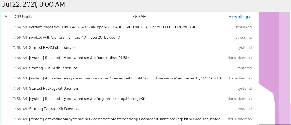Open the Activating packagekit.service log entry

click(126, 119)
